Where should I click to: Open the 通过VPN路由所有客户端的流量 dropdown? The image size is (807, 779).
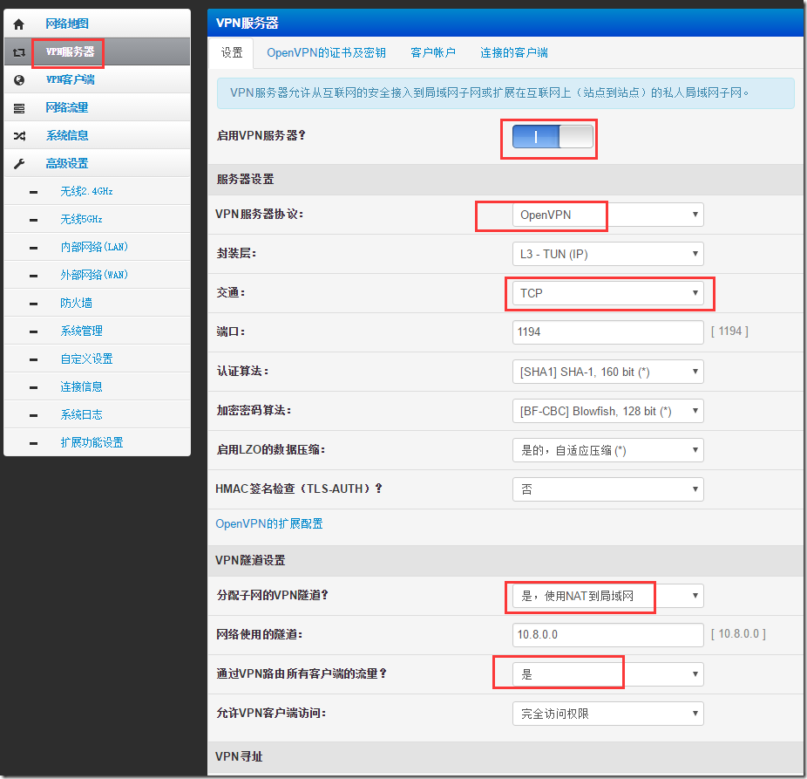pos(607,674)
